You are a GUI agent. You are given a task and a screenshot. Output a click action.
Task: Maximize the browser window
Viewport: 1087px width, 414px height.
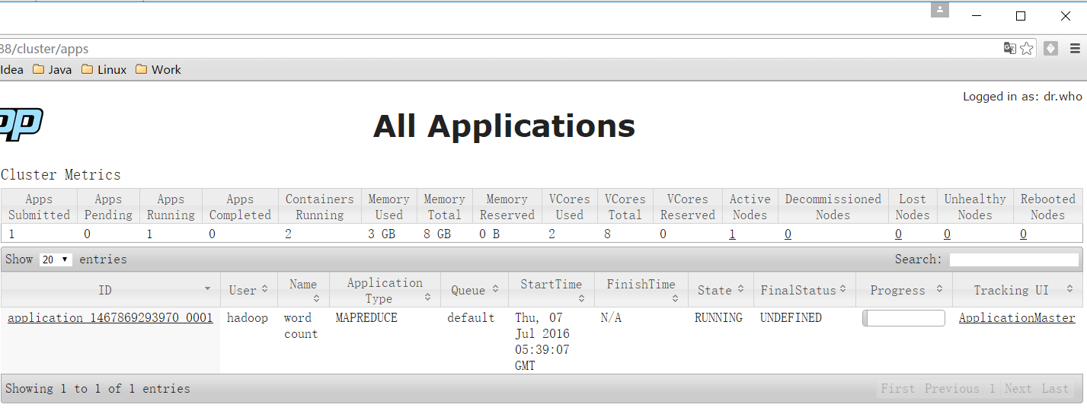pos(1021,16)
